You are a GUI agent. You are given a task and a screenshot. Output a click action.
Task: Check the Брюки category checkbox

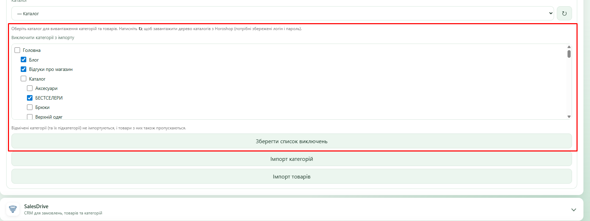click(x=30, y=107)
